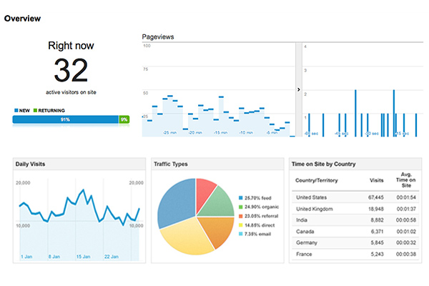Click the Daily Visits widget title
The height and width of the screenshot is (286, 429).
tap(31, 164)
